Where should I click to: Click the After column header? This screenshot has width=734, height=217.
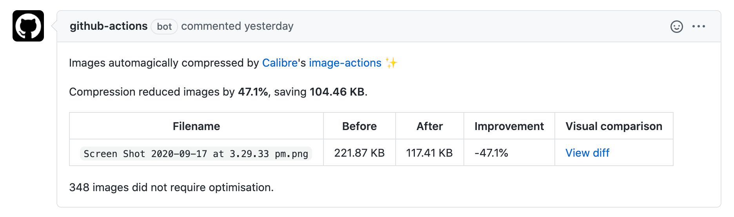point(429,126)
